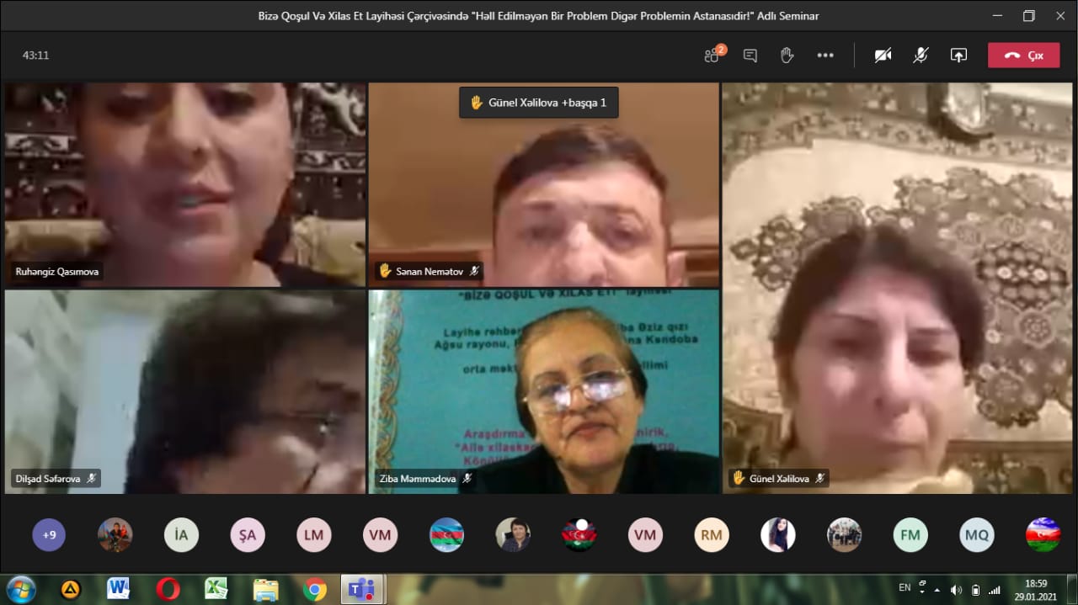
Task: Click Ruhangiz Qasımova's video tile
Action: click(x=185, y=183)
